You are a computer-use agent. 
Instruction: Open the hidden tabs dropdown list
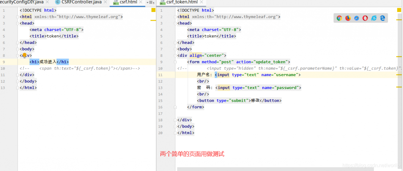click(x=150, y=3)
